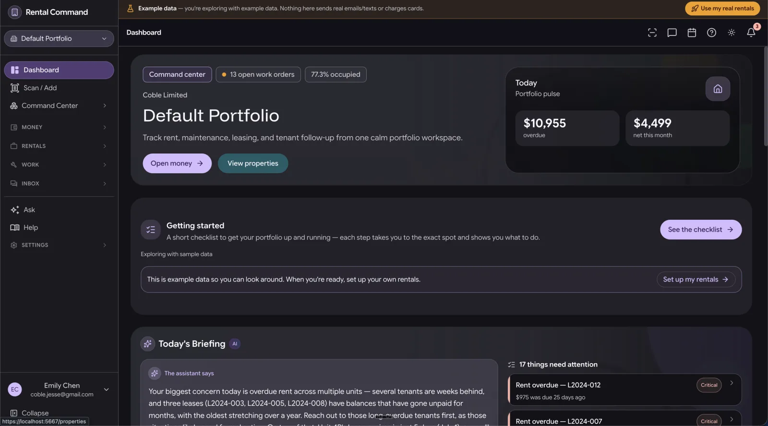Click the Today's Briefing sparkle icon
This screenshot has width=768, height=426.
coord(148,343)
